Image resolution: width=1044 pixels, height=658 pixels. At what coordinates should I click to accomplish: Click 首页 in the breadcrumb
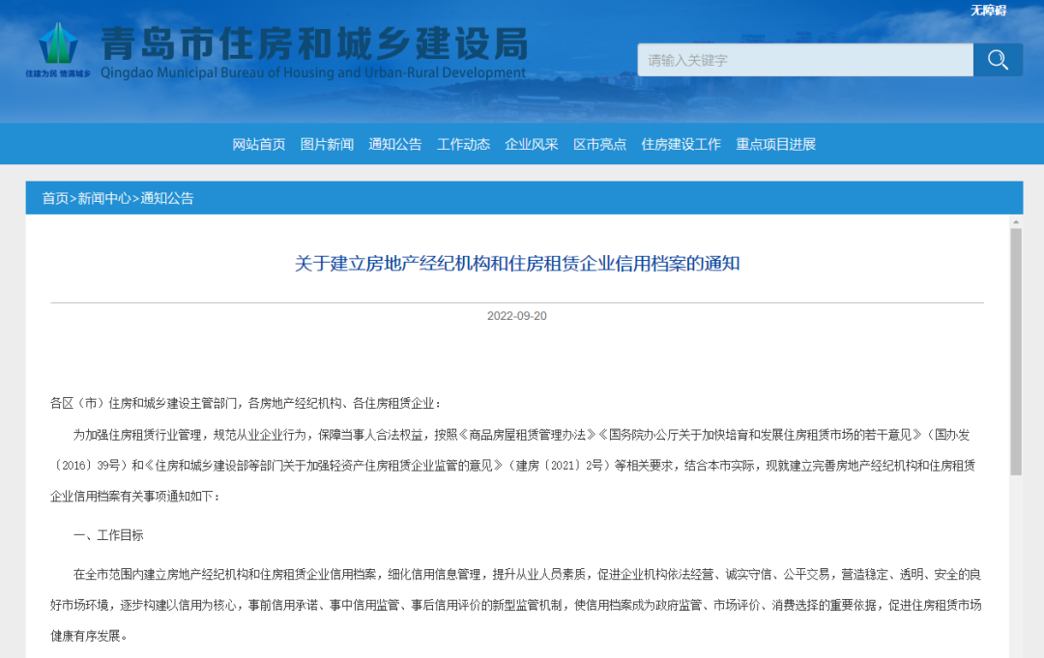click(x=55, y=198)
